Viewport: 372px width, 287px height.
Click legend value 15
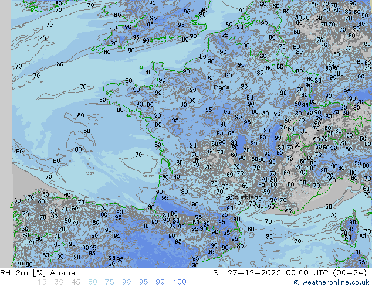click(x=42, y=282)
